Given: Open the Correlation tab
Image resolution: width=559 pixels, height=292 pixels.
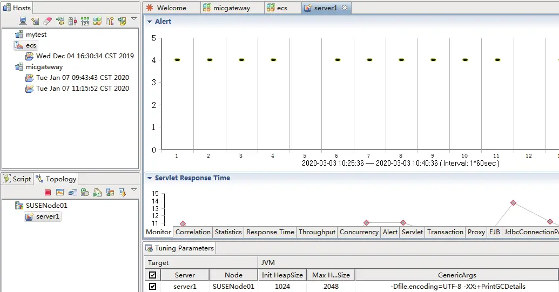Looking at the screenshot, I should tap(193, 232).
